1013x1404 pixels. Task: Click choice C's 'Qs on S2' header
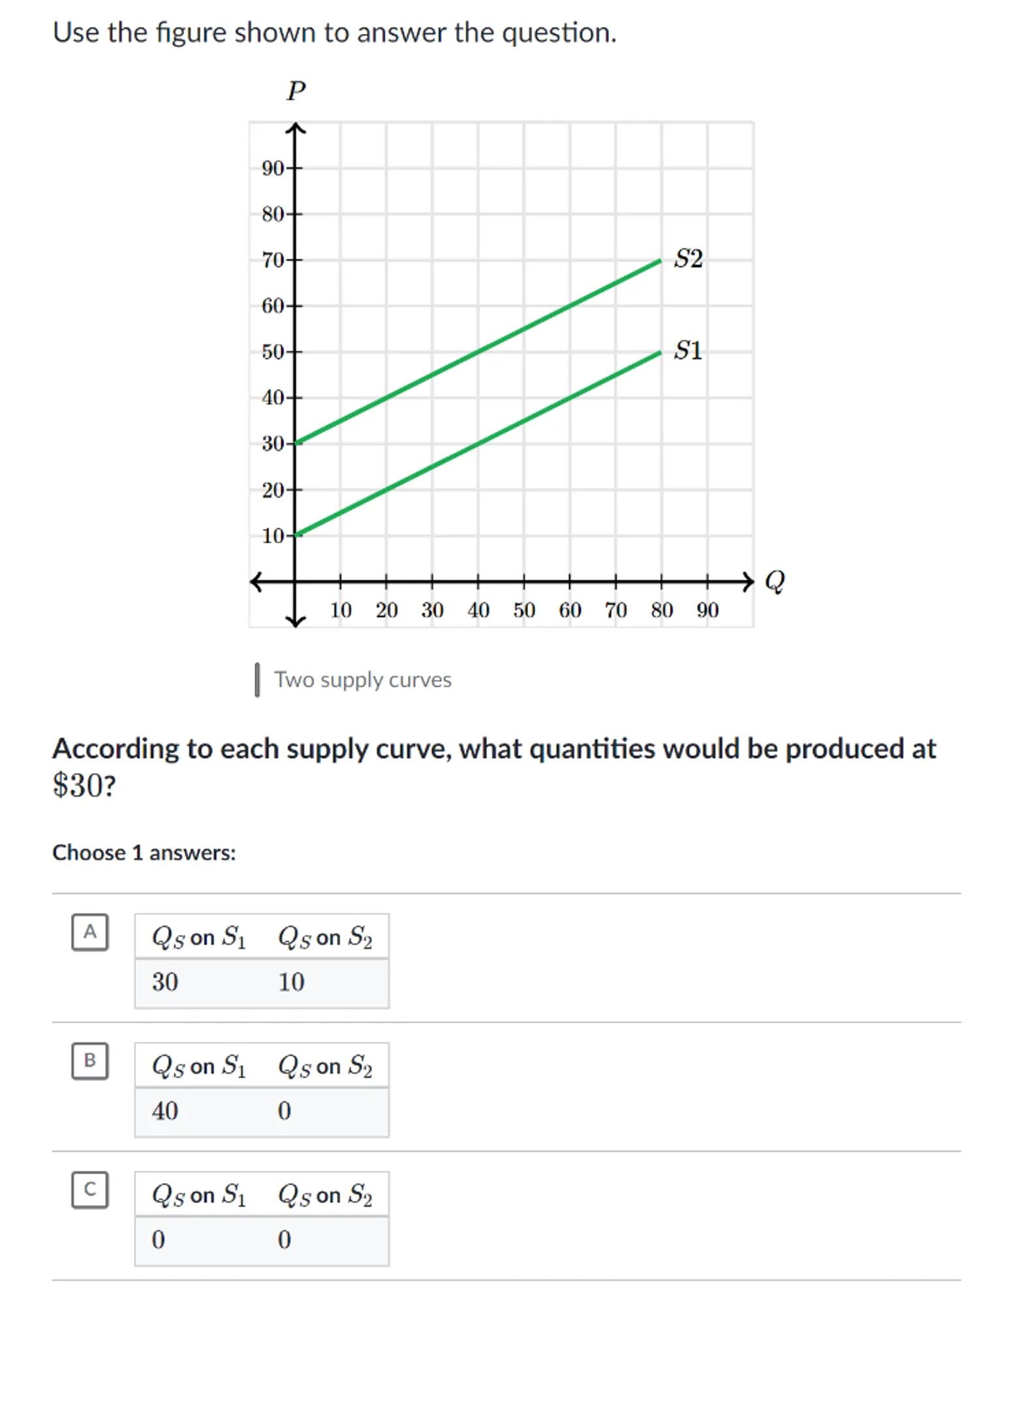click(x=325, y=1195)
